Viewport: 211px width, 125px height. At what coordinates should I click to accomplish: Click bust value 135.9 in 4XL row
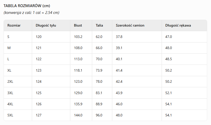tap(78, 104)
